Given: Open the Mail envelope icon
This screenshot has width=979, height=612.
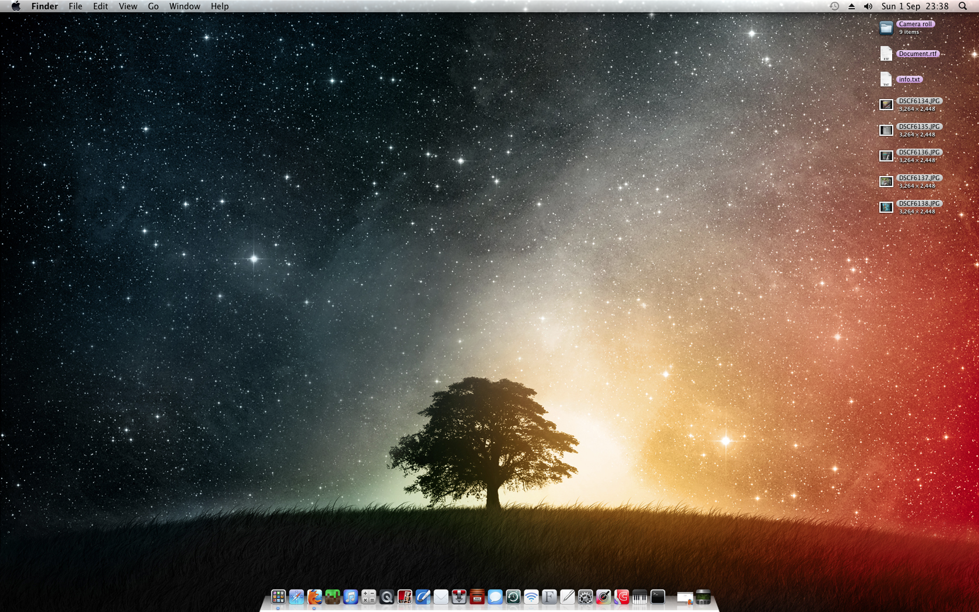Looking at the screenshot, I should pyautogui.click(x=441, y=597).
